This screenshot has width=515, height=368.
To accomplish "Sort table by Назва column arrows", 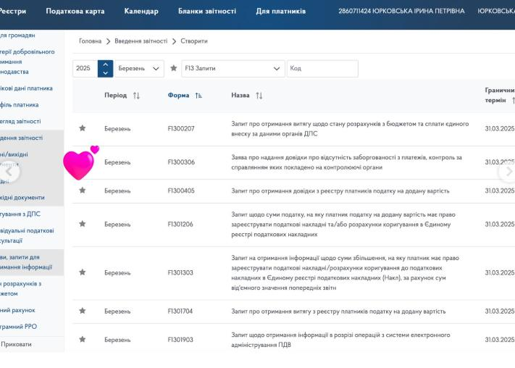I will point(259,96).
